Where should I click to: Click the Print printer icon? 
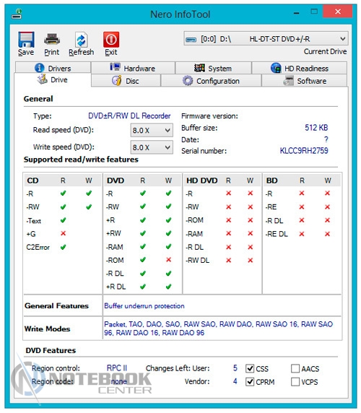(51, 40)
